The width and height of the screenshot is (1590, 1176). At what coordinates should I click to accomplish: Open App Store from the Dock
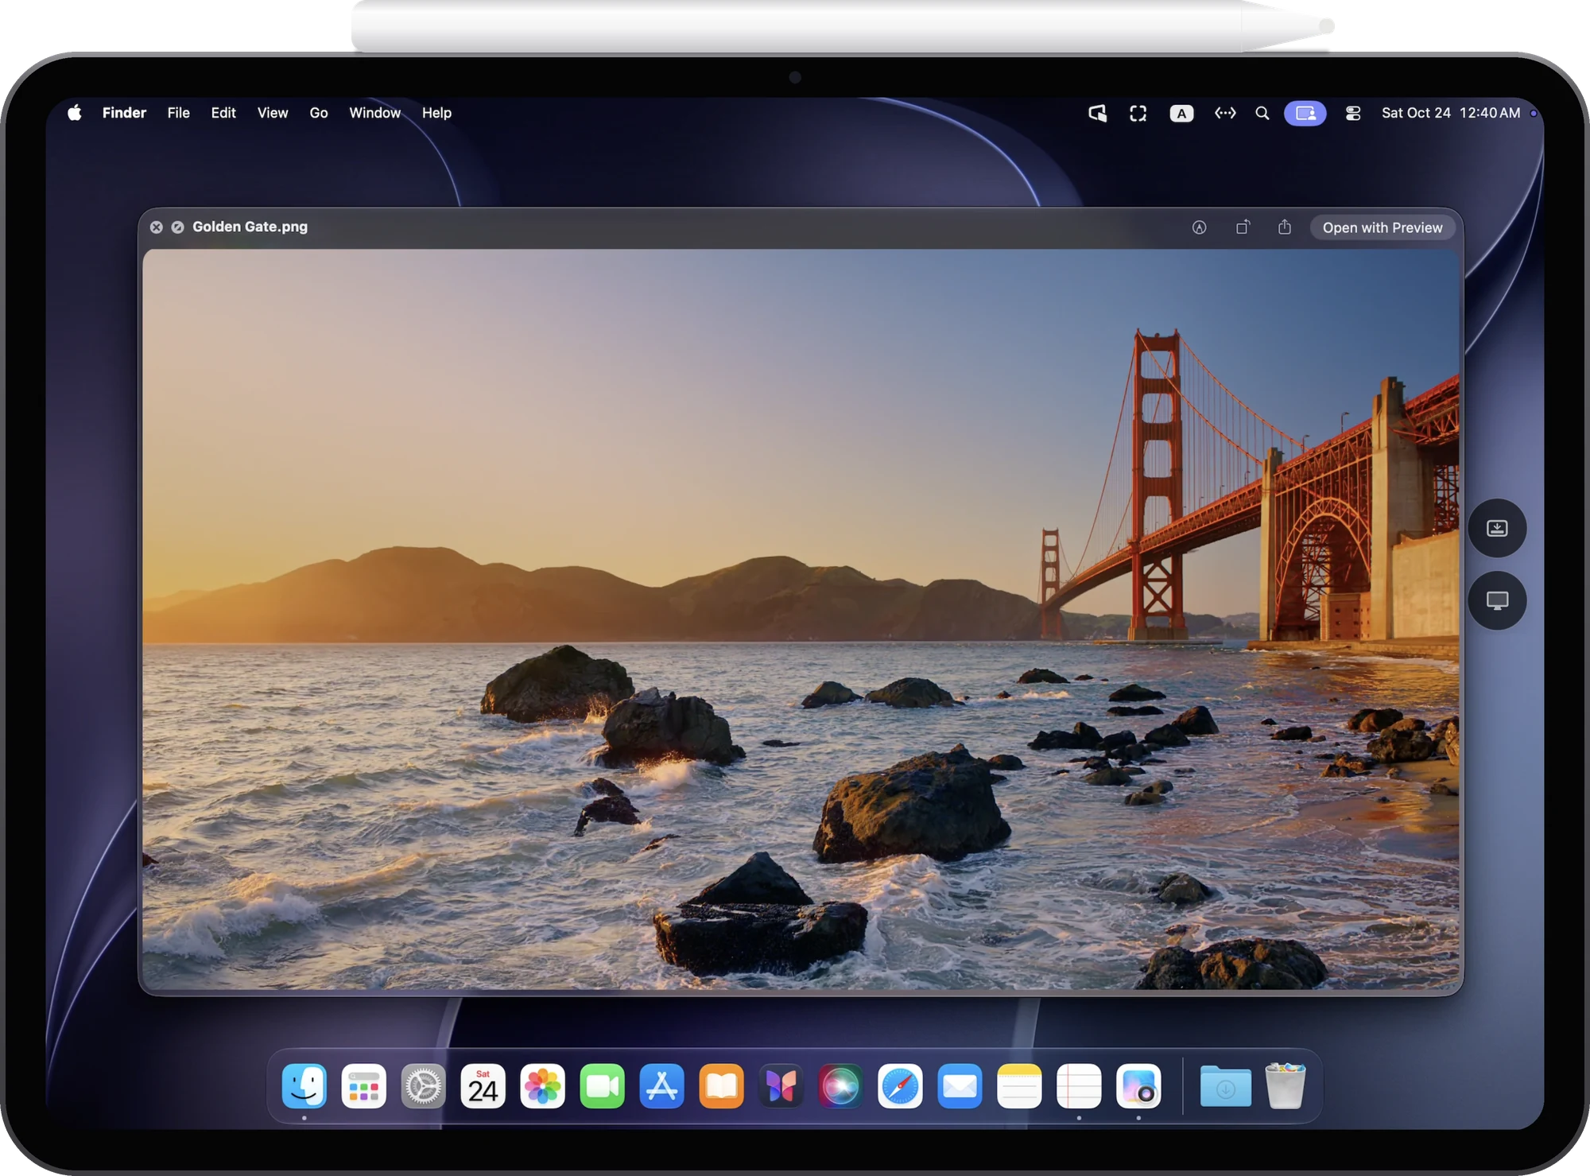point(662,1085)
